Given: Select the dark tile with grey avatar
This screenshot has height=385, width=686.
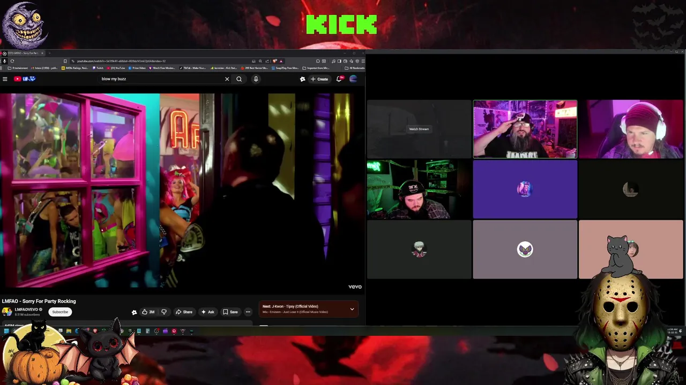Looking at the screenshot, I should pos(631,189).
